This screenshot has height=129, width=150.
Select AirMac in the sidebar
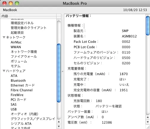click(x=16, y=42)
